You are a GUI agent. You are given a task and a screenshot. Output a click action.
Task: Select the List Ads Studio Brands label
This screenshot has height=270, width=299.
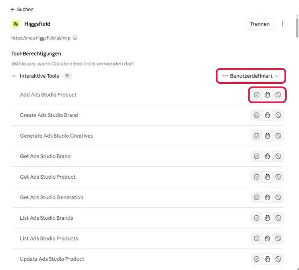[x=47, y=218]
